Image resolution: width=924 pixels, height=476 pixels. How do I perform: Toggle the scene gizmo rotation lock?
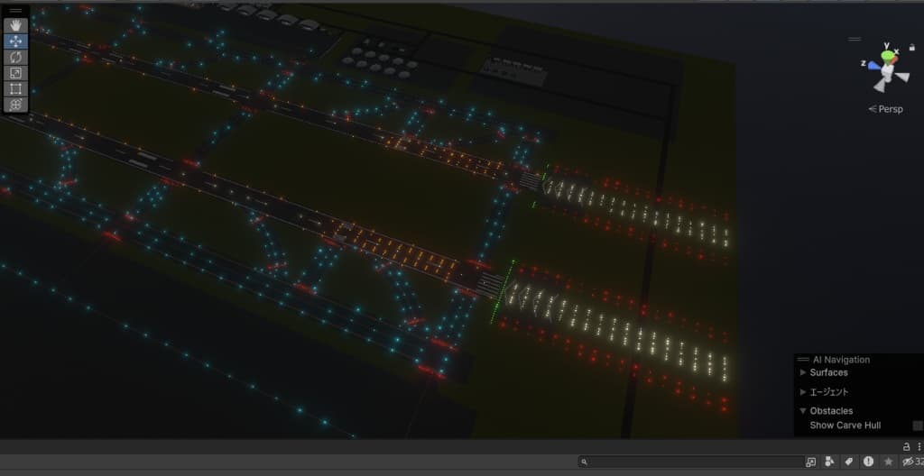911,48
